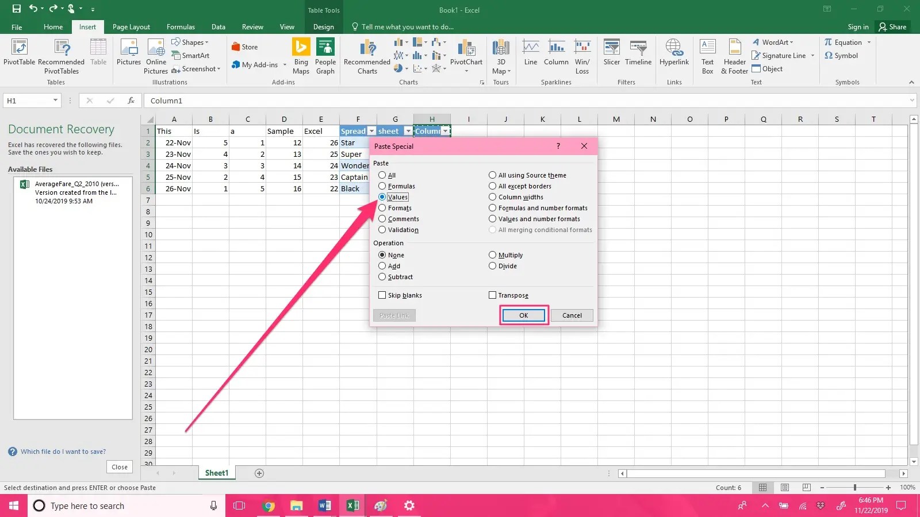Open the Spread column filter dropdown
The width and height of the screenshot is (920, 517).
pos(371,131)
